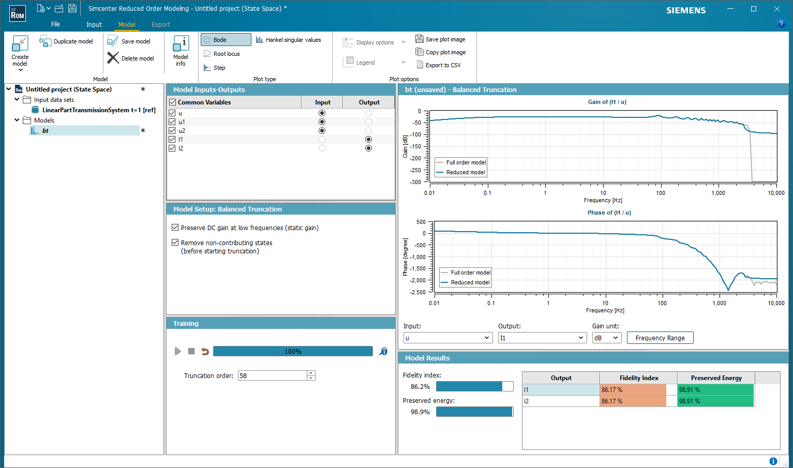793x468 pixels.
Task: Increase Truncation order with the stepper
Action: pos(310,373)
